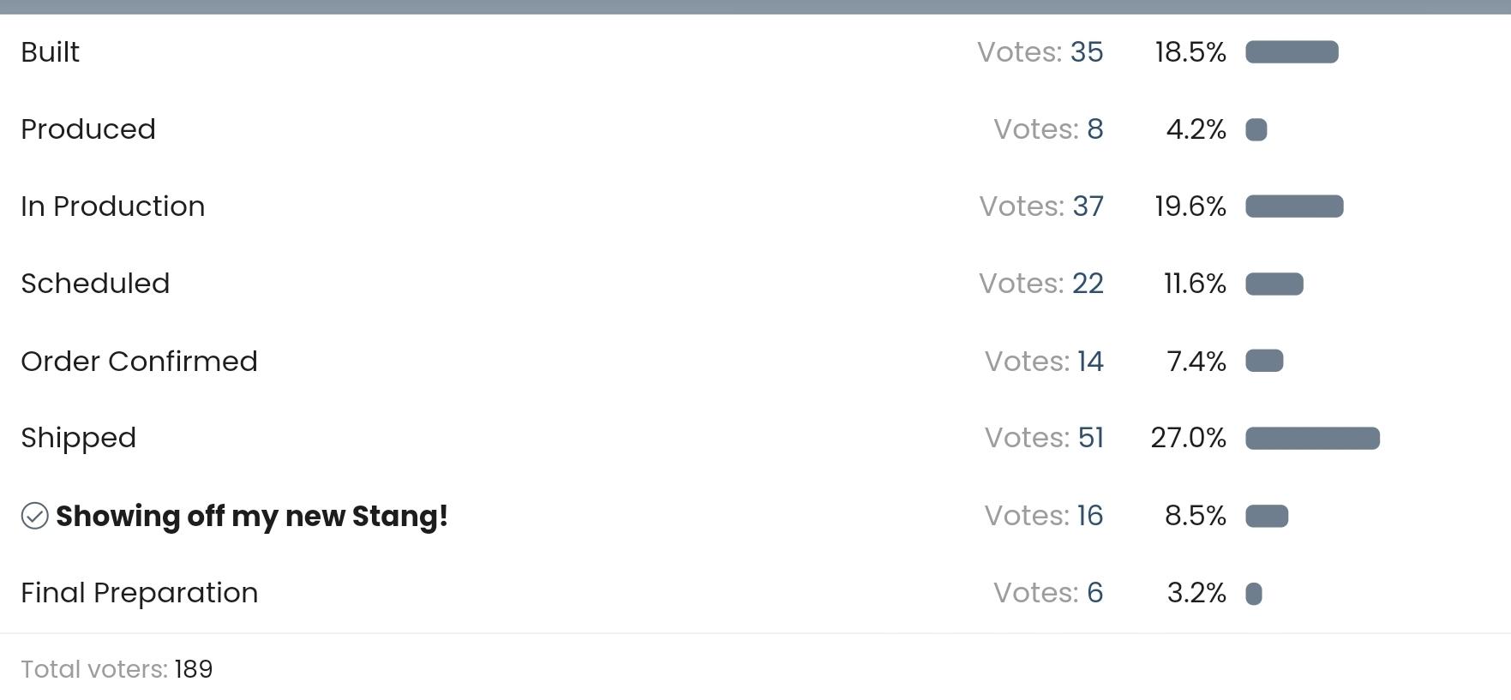
Task: Click the Total voters 189 text
Action: (x=117, y=669)
